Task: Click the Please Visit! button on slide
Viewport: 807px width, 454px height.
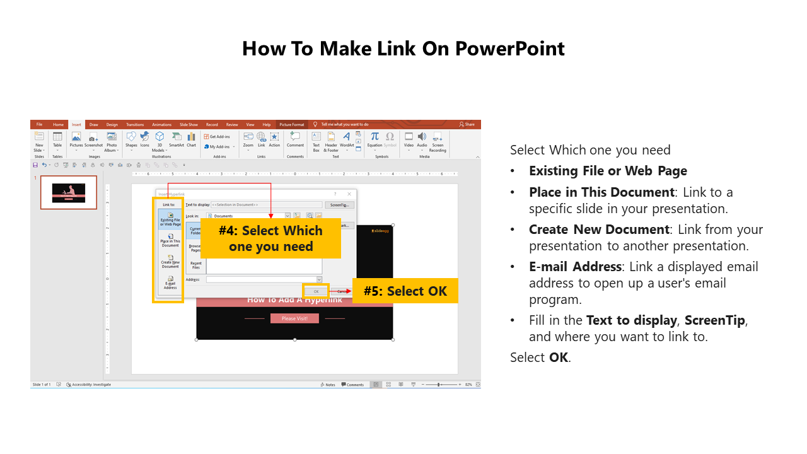Action: coord(294,318)
